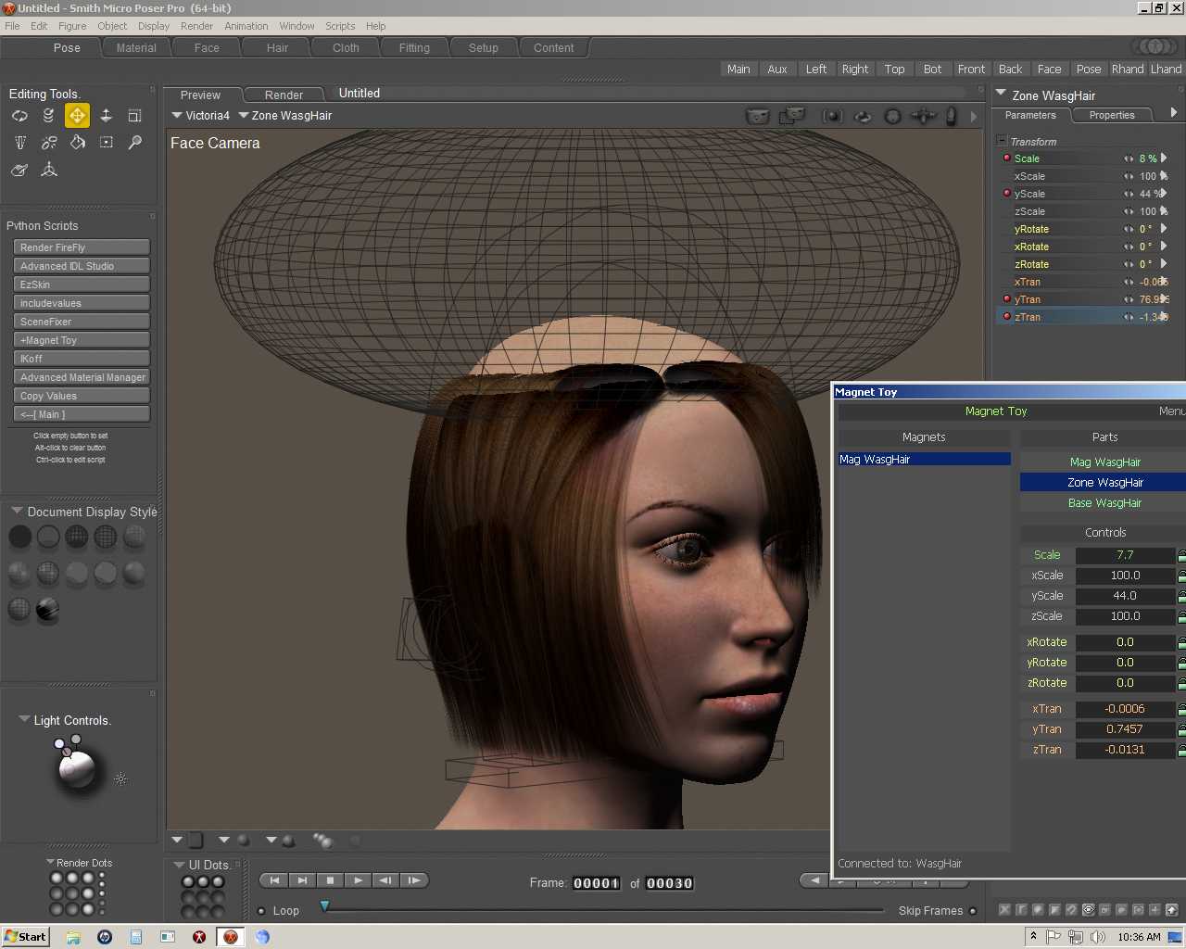Click the highlighted Translate/Pull tool

click(77, 116)
